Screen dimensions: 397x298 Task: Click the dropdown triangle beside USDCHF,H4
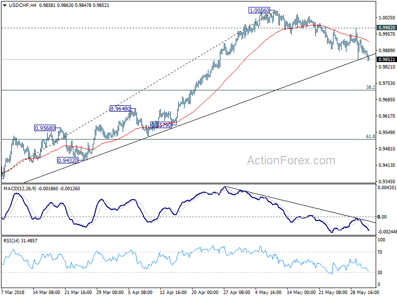coord(5,5)
